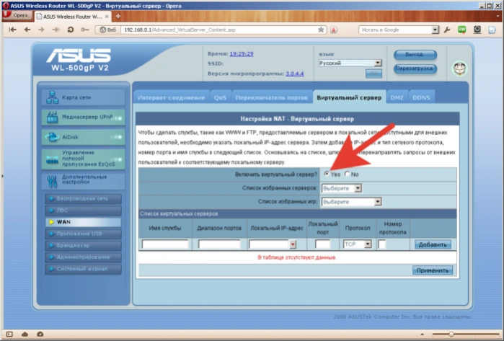Go forward with the forward arrow
This screenshot has height=341, width=504.
pos(41,30)
